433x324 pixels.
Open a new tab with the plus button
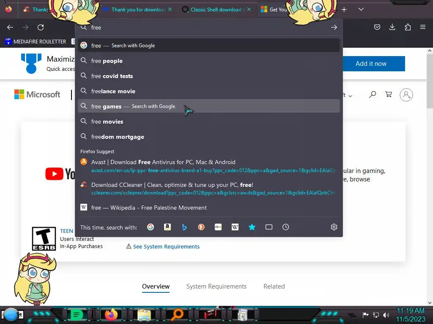click(x=344, y=10)
